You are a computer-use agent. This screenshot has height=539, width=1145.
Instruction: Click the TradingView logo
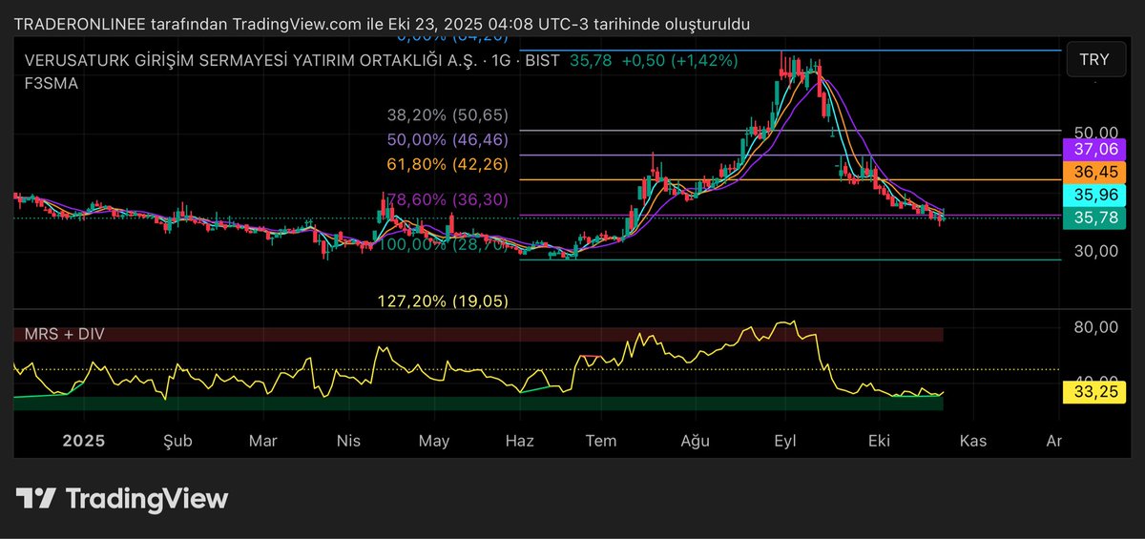pos(122,499)
